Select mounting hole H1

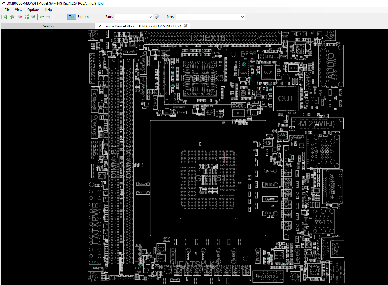point(295,277)
